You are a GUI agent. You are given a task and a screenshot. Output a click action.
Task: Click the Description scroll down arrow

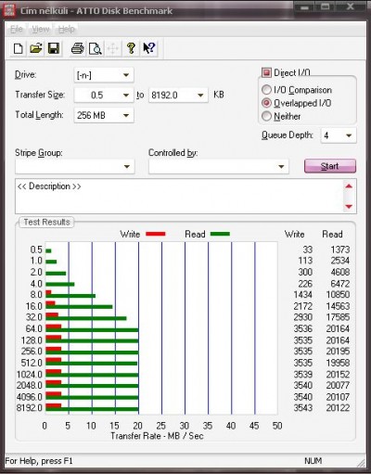349,207
